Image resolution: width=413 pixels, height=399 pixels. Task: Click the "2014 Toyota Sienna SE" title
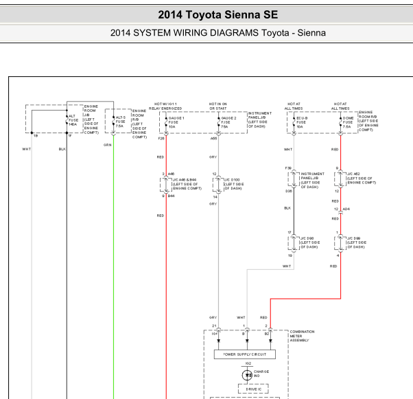[218, 14]
